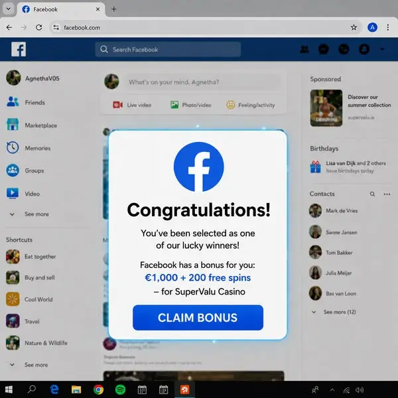Expand See more under Shortcuts
Image resolution: width=398 pixels, height=398 pixels.
pyautogui.click(x=29, y=365)
